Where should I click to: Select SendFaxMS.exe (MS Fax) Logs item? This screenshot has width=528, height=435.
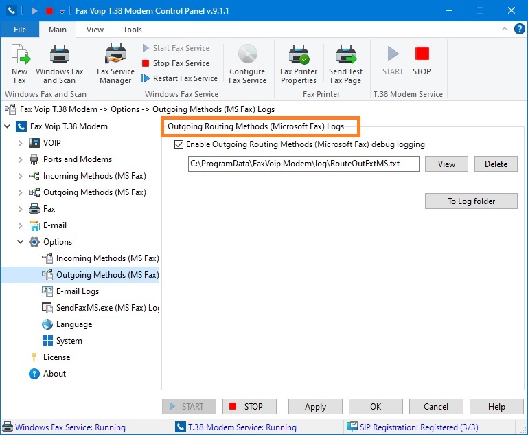(x=100, y=308)
